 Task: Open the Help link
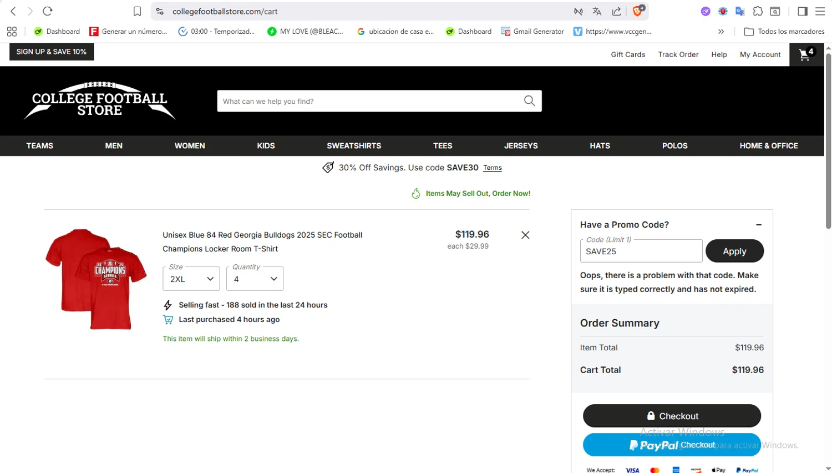coord(719,54)
